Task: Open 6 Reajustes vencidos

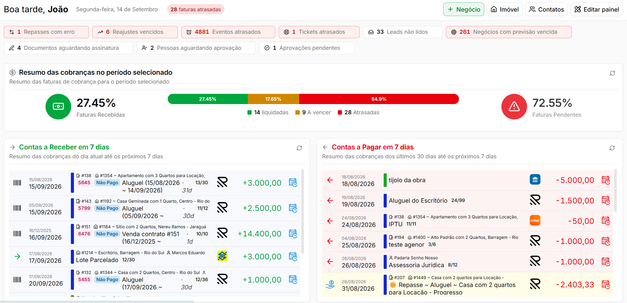Action: point(135,32)
